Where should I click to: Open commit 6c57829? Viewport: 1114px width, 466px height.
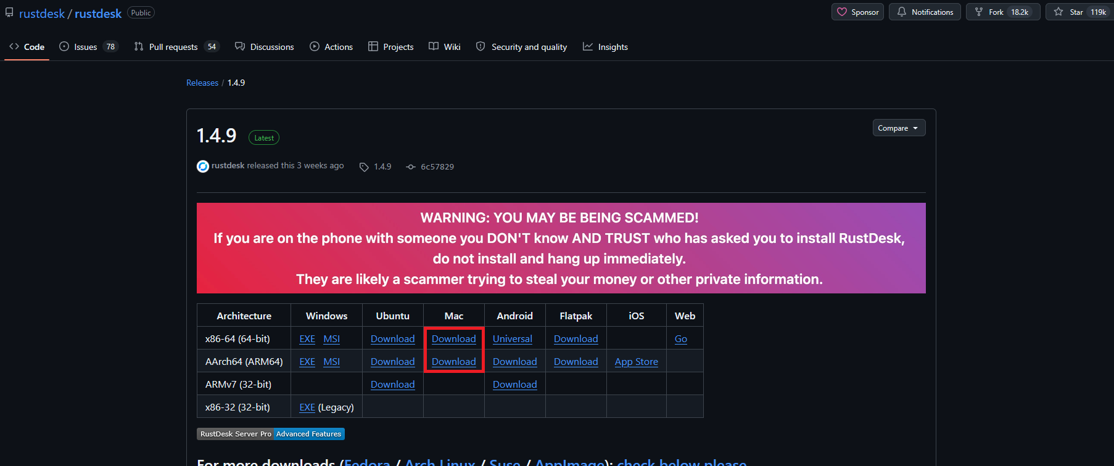[x=430, y=166]
